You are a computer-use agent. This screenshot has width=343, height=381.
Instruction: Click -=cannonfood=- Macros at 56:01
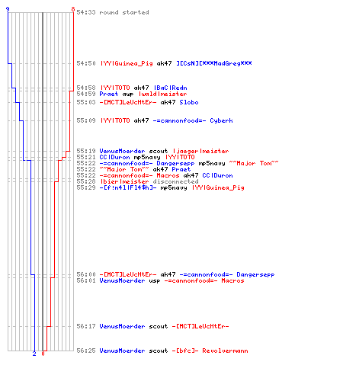(x=204, y=280)
